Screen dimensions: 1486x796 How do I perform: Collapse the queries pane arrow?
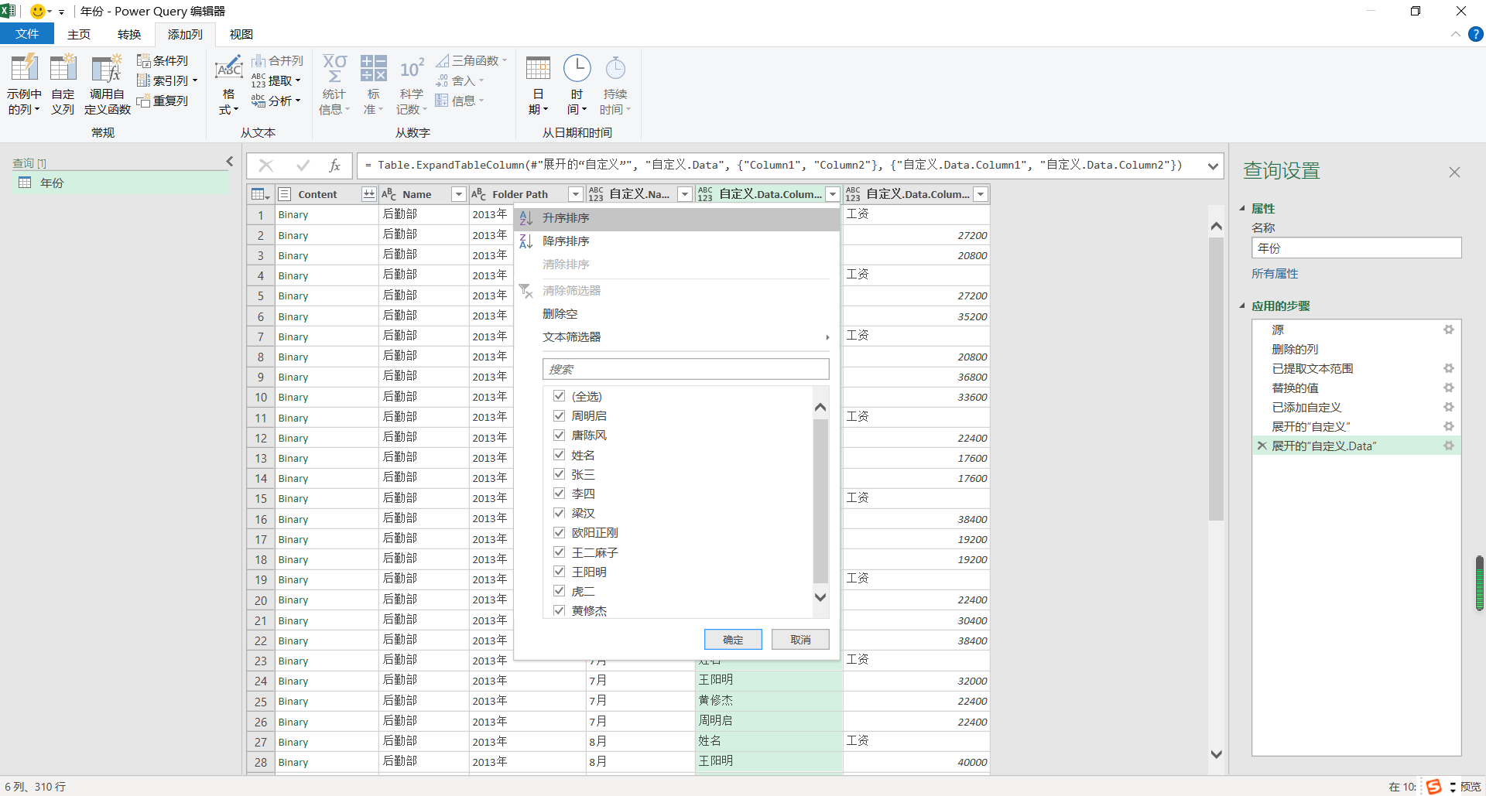click(230, 162)
